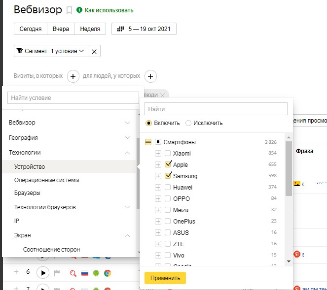Bookmark the Вебвизор report
Viewport: 327px width, 290px height.
point(69,10)
